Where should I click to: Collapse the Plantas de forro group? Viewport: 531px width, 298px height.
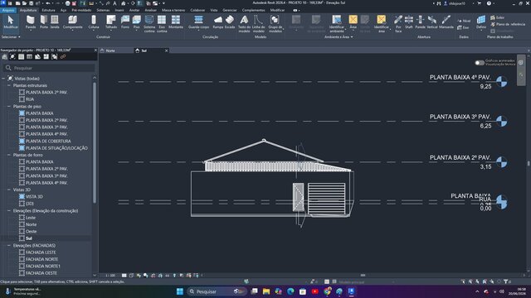(x=9, y=155)
